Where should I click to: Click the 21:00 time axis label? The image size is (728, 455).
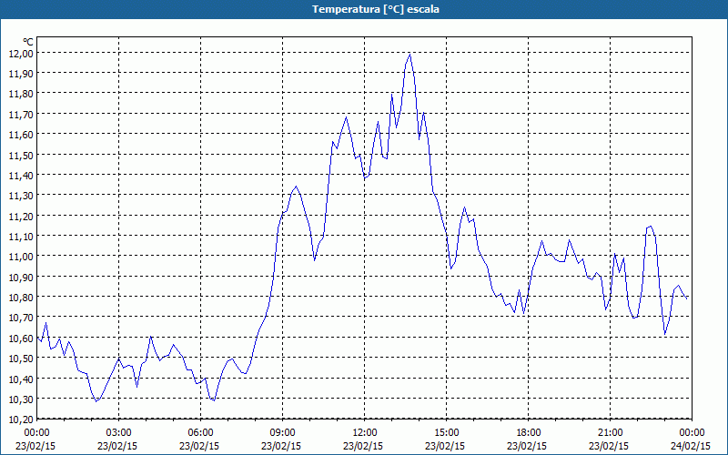click(x=610, y=433)
